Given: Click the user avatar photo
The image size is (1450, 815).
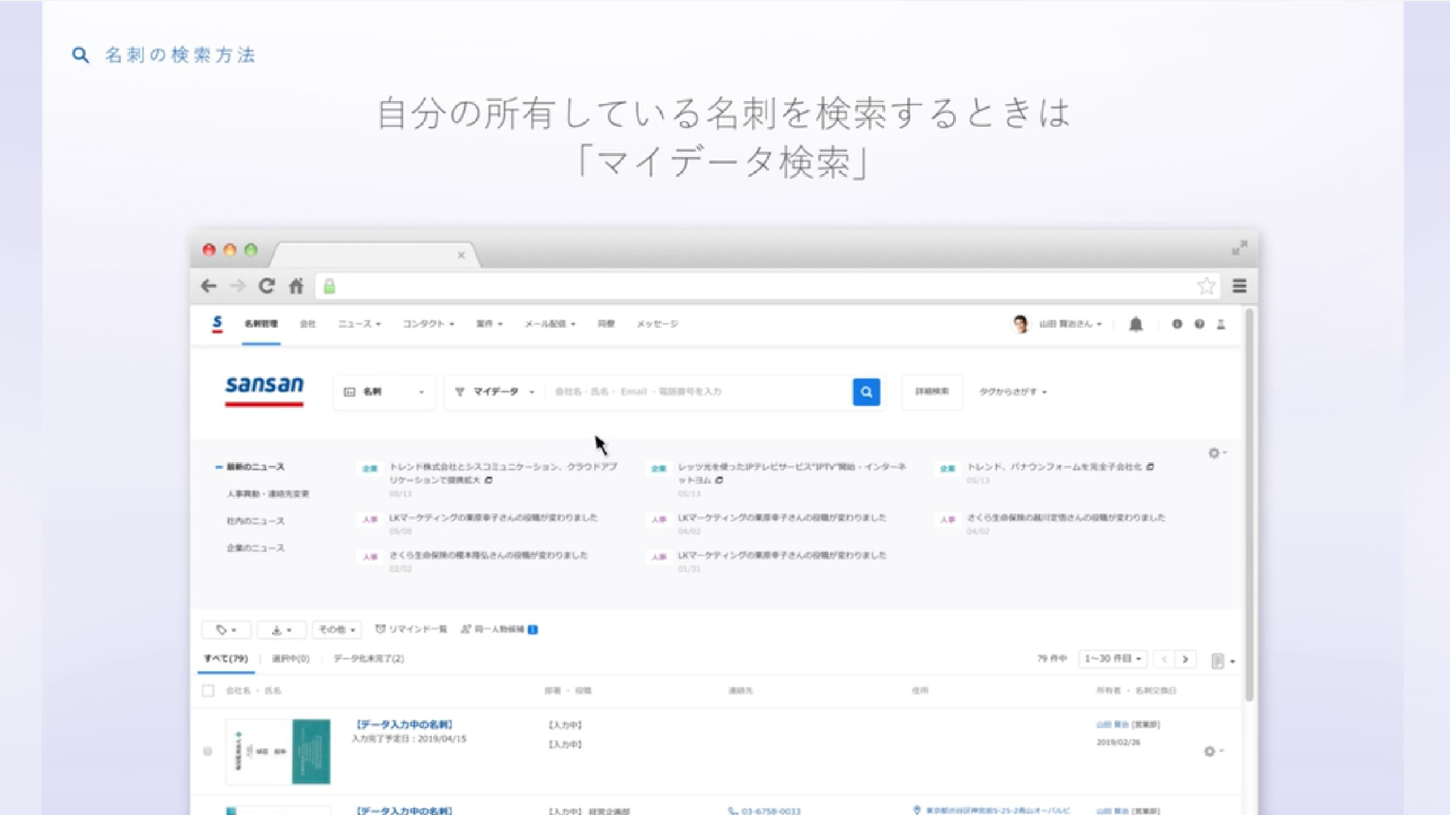Looking at the screenshot, I should 1021,324.
